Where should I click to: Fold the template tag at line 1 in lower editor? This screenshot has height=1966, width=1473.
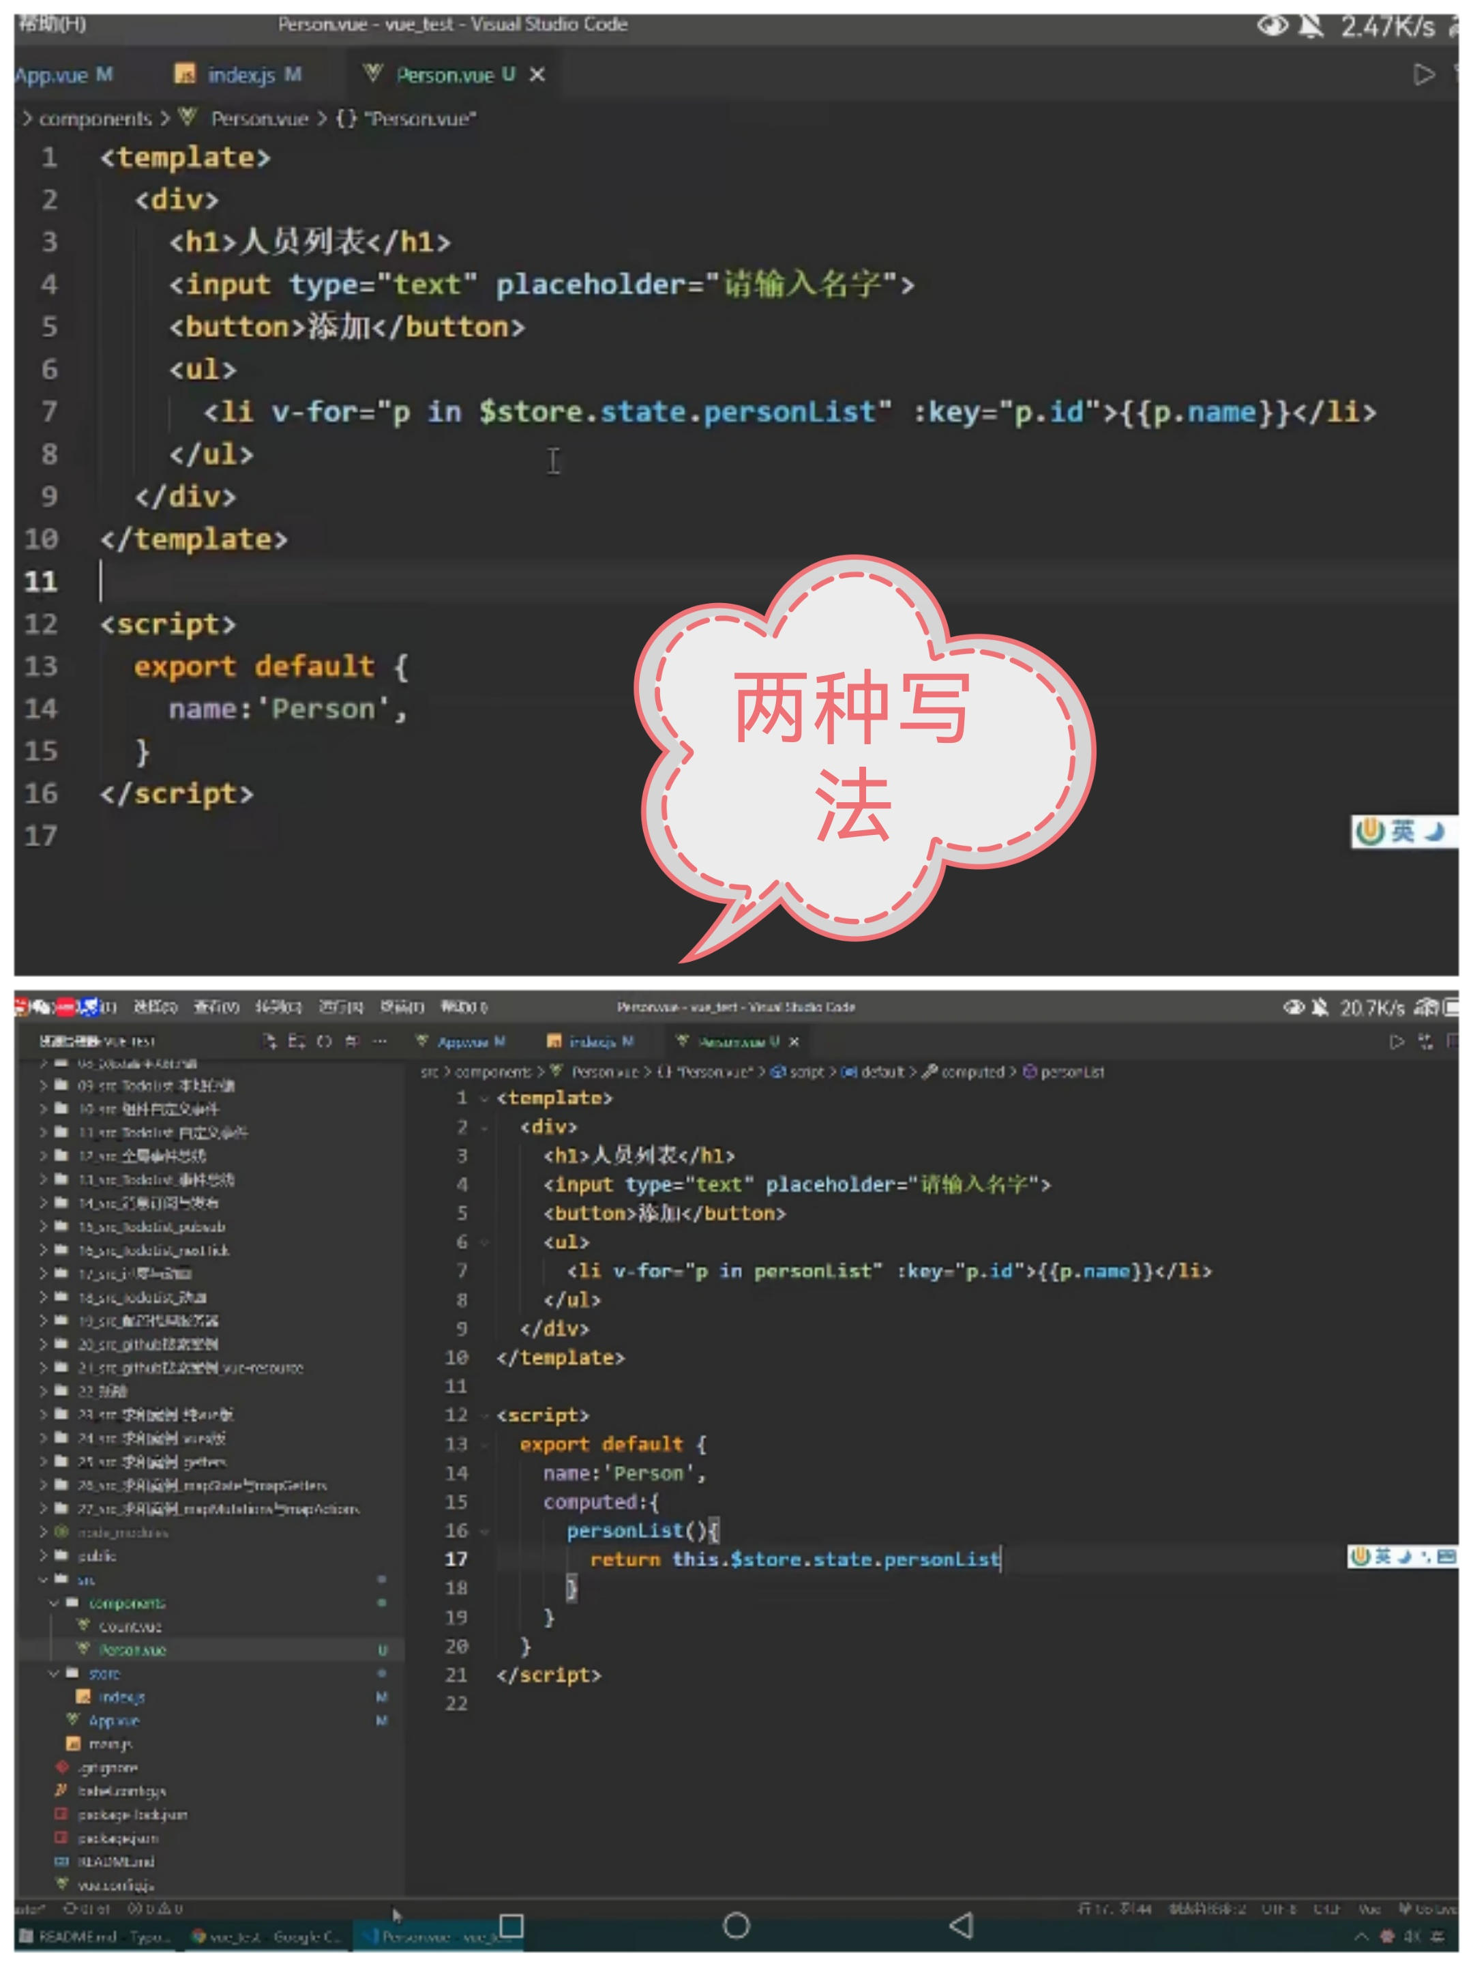click(484, 1098)
